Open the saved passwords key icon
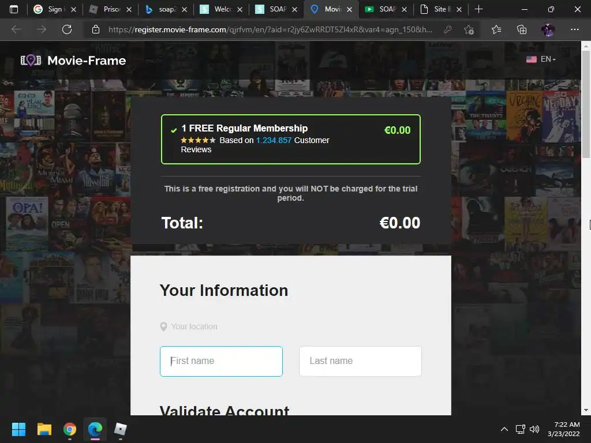This screenshot has height=443, width=591. (x=448, y=29)
